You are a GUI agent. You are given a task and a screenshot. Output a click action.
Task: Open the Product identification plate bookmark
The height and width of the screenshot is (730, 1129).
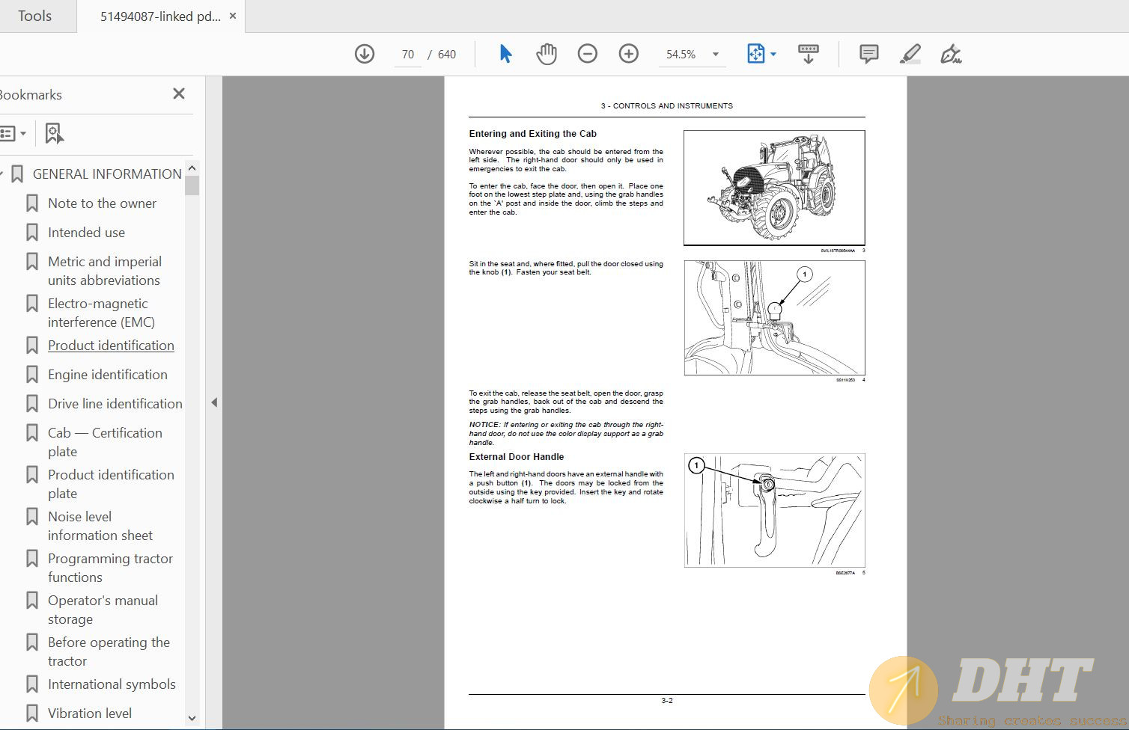(111, 484)
